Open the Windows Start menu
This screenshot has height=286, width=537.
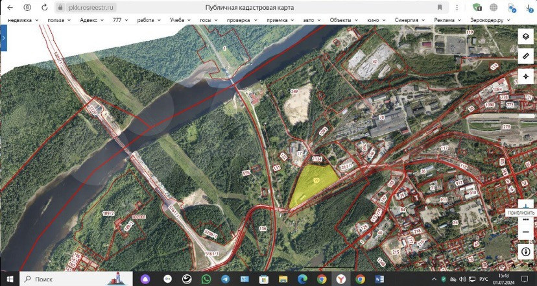click(x=9, y=279)
